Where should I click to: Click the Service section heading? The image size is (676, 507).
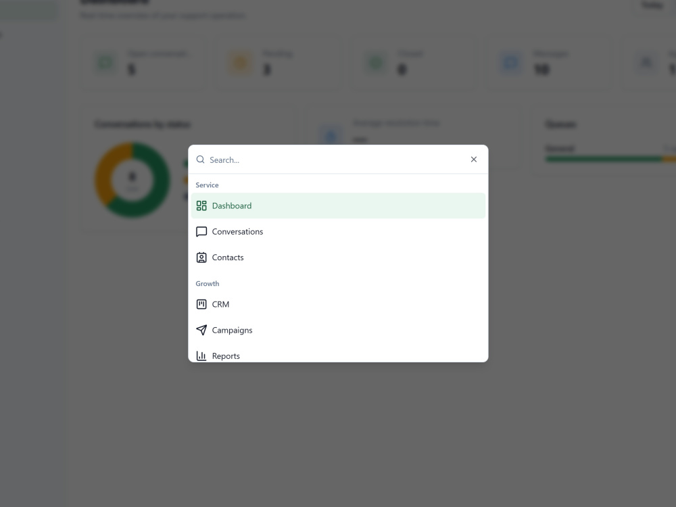point(207,185)
